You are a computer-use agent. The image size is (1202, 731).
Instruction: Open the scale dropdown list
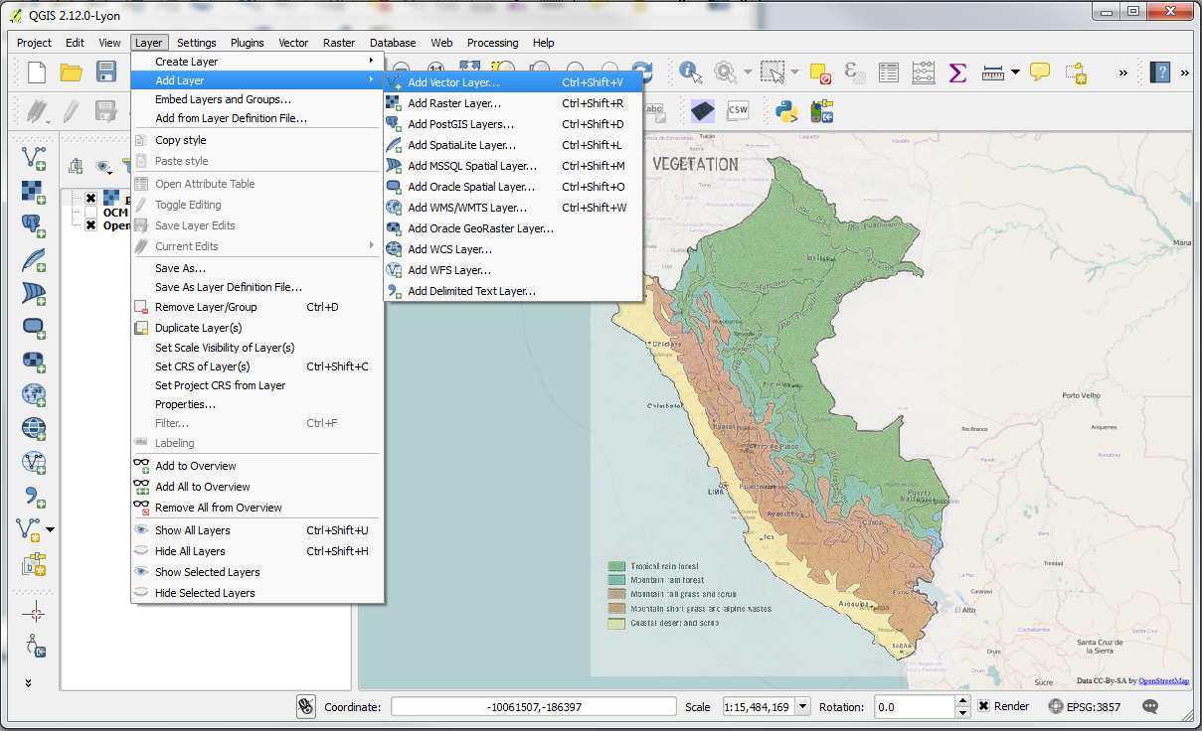[802, 706]
